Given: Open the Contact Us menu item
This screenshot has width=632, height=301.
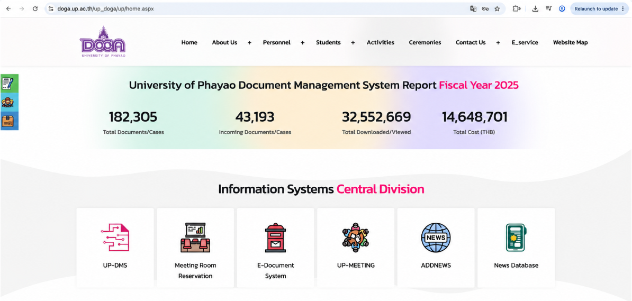Looking at the screenshot, I should click(471, 42).
